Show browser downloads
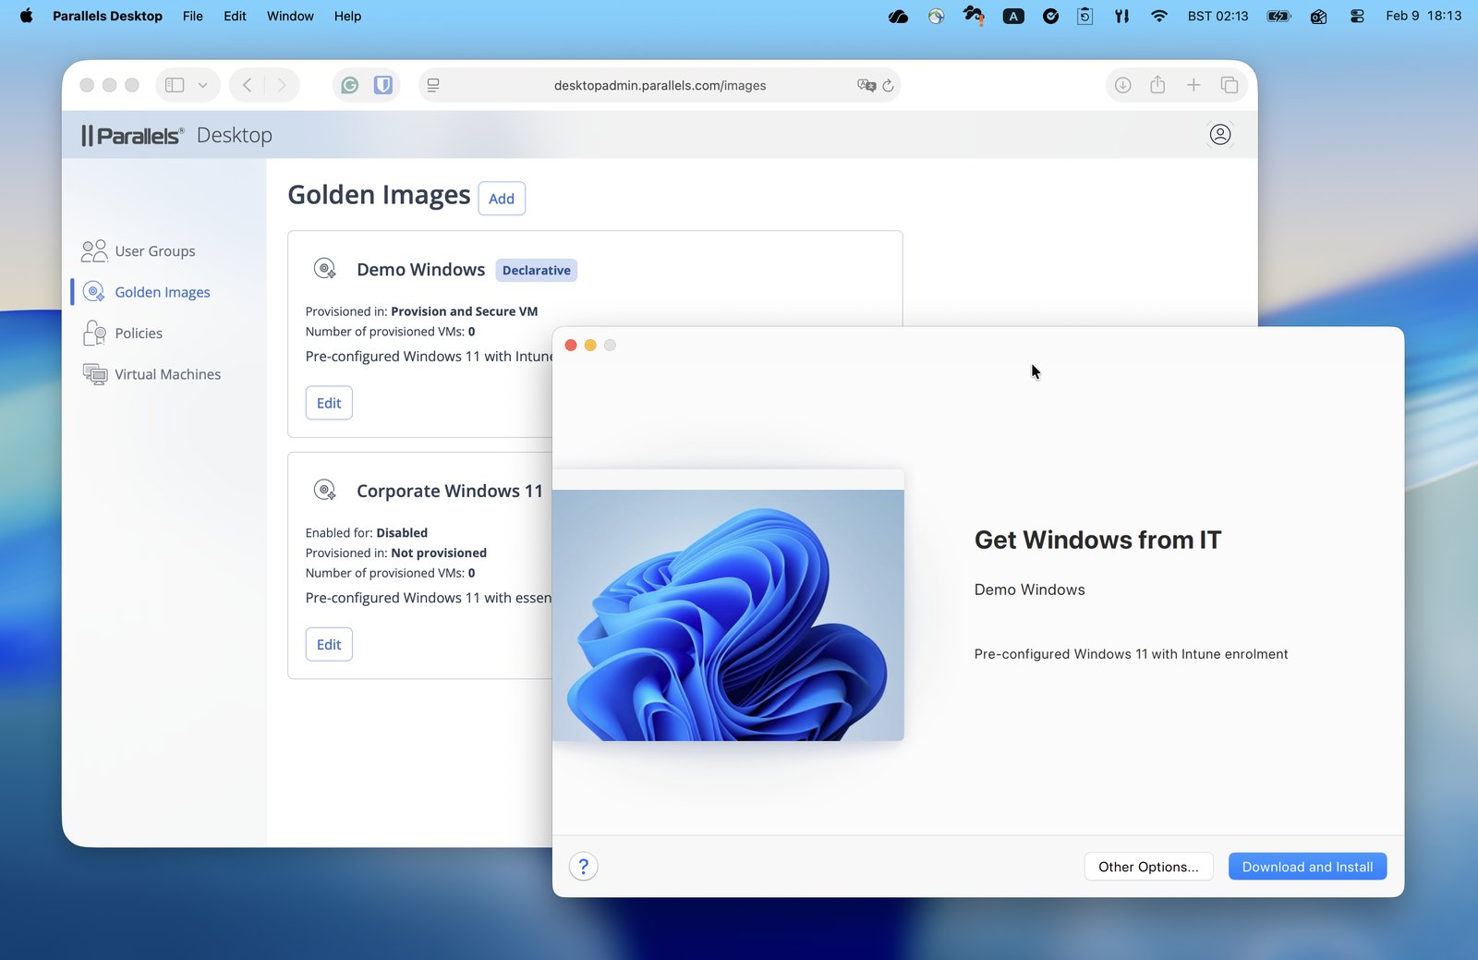The width and height of the screenshot is (1478, 960). coord(1122,85)
